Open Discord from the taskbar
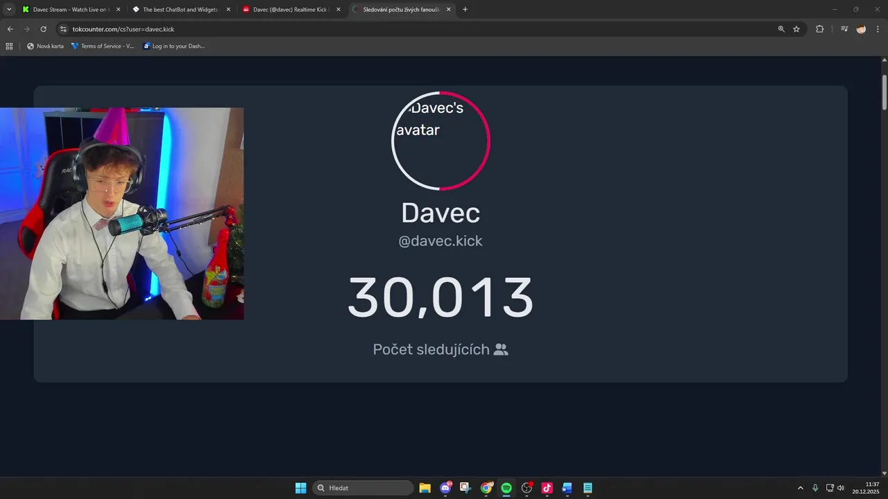888x499 pixels. click(445, 488)
